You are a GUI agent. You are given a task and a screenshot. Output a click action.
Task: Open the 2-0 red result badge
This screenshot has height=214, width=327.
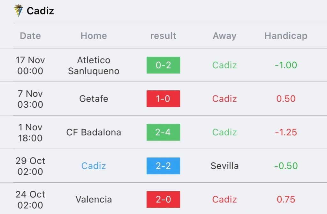[x=163, y=199]
